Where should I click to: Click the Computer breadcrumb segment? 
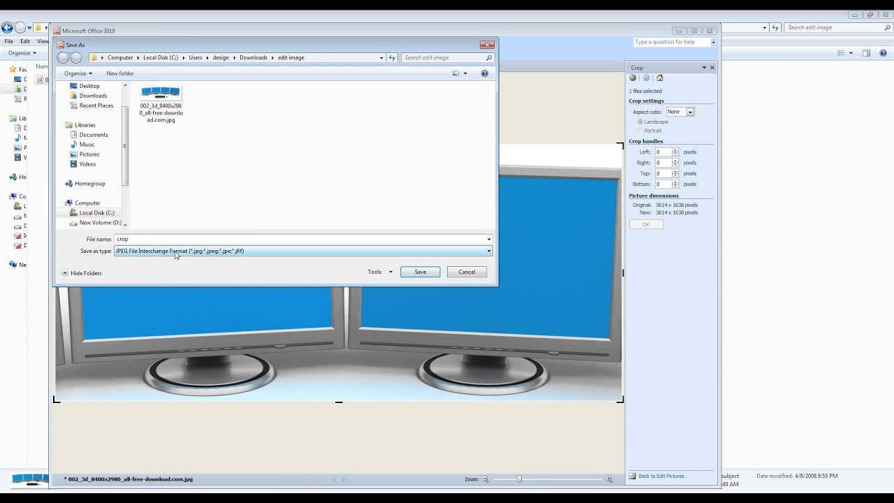click(120, 58)
